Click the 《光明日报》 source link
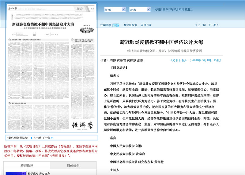245x175 pixels. pos(179,60)
